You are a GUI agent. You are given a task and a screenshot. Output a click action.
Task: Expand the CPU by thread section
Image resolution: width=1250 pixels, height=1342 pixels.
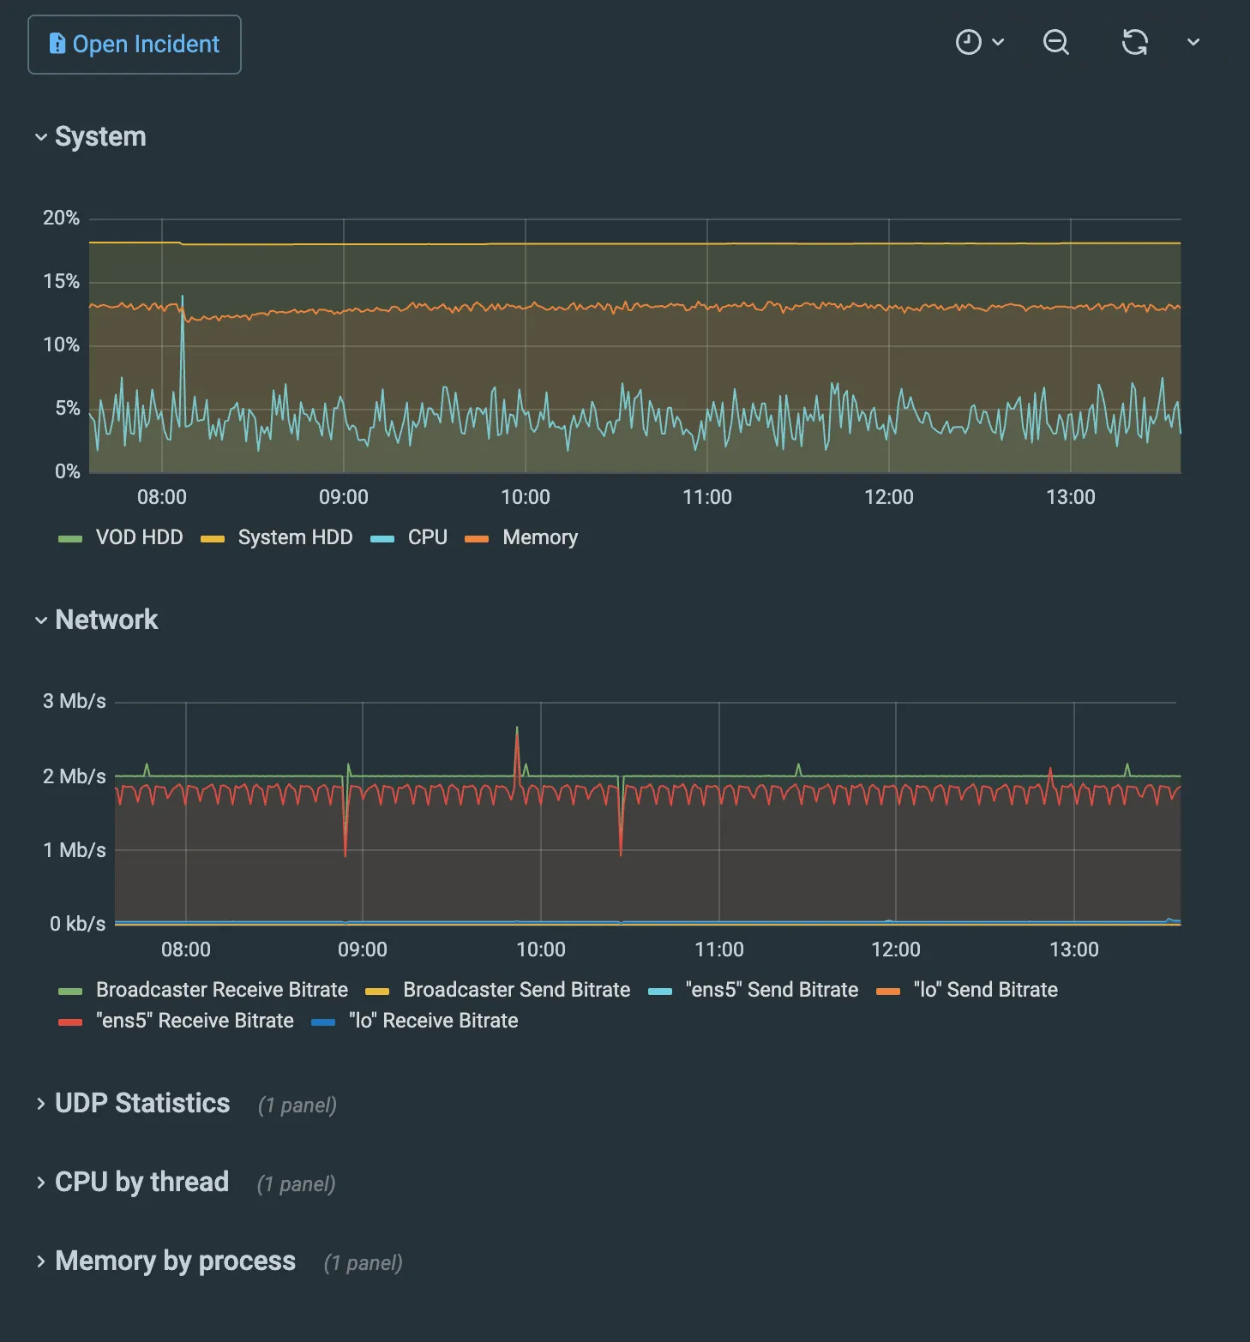point(132,1183)
